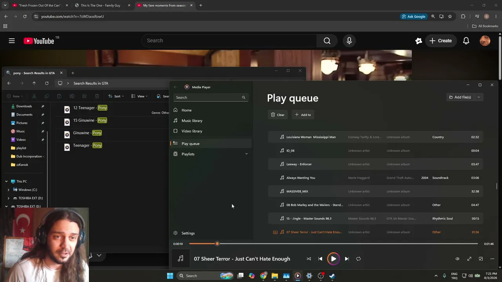The image size is (502, 282).
Task: Open a new Chrome tab
Action: tap(201, 5)
